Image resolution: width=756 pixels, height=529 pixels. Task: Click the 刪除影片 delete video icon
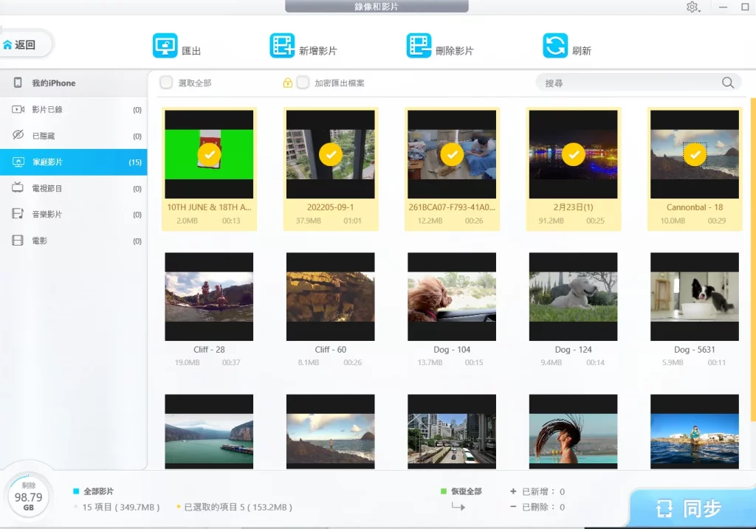(x=419, y=44)
